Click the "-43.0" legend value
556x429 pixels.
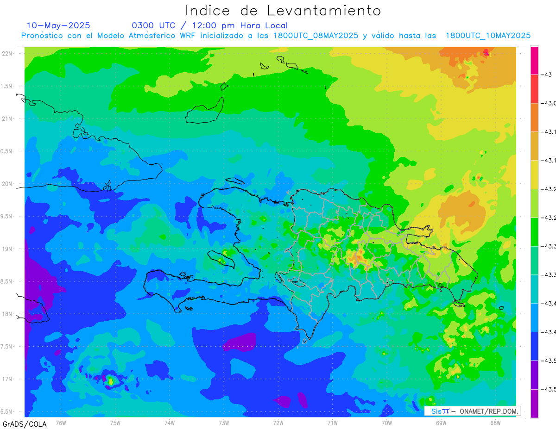tap(549, 103)
